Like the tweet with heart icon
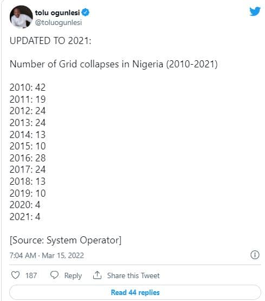Image resolution: width=265 pixels, height=301 pixels. pos(15,275)
